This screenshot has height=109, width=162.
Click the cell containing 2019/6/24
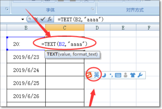pyautogui.click(x=26, y=70)
